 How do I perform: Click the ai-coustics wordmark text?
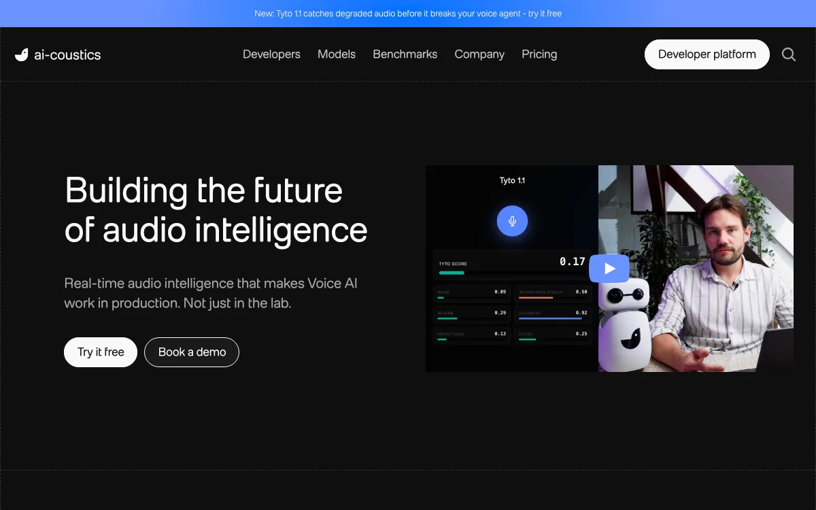67,55
